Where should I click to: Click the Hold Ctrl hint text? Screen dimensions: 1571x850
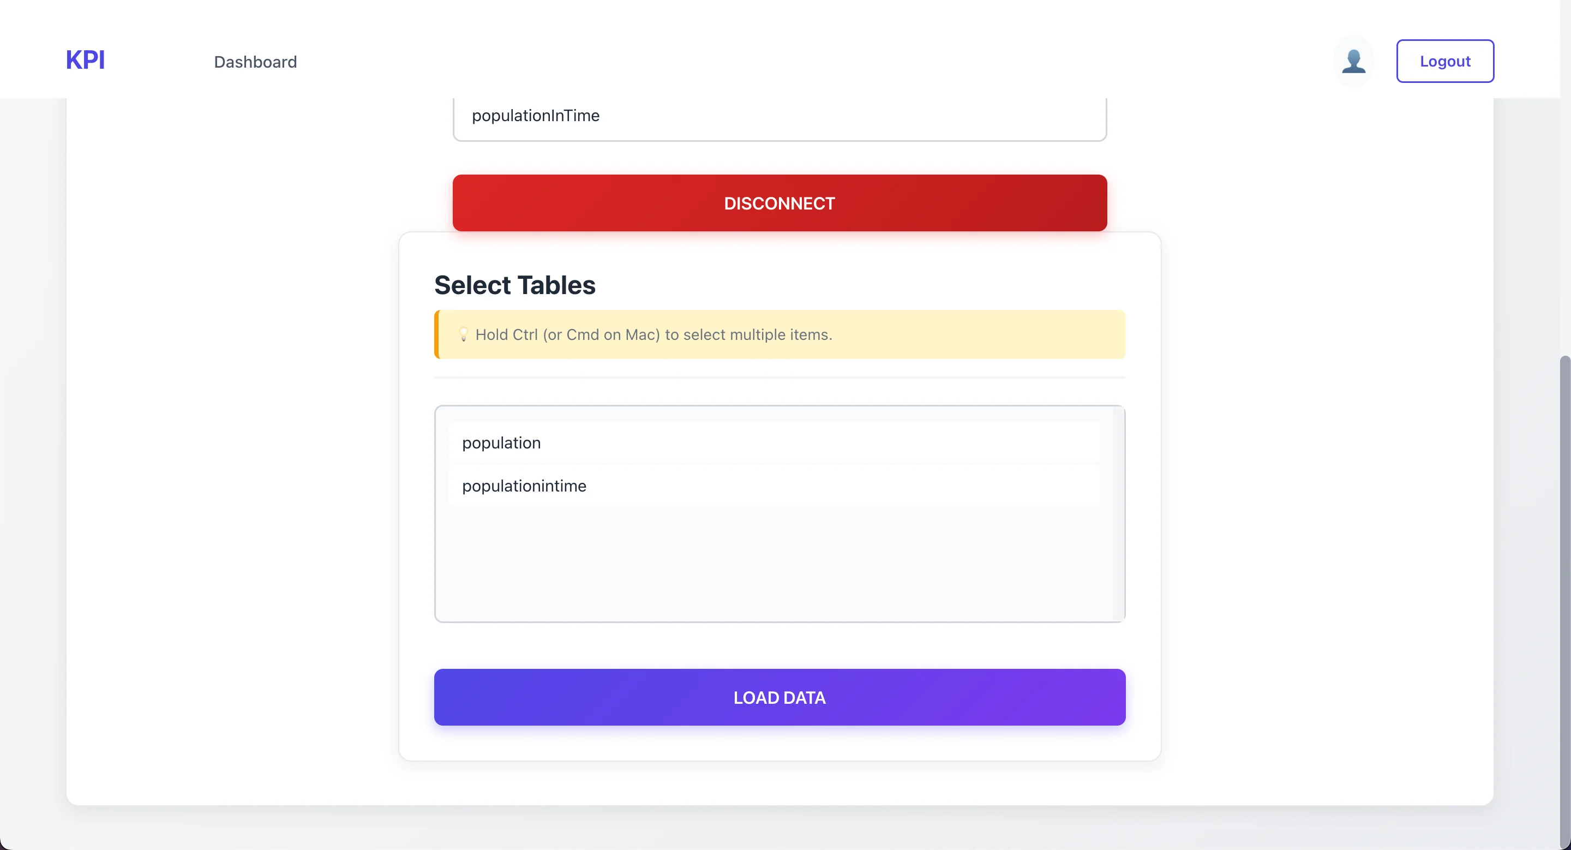point(654,335)
